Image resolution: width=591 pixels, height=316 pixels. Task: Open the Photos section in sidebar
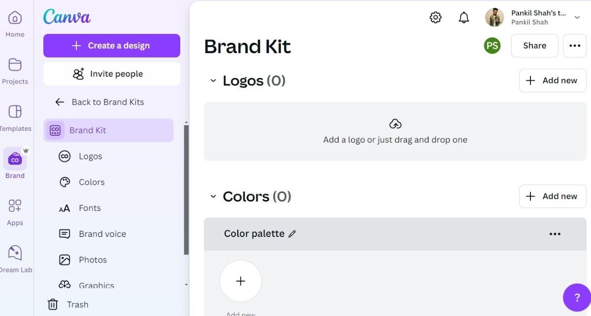(x=93, y=259)
